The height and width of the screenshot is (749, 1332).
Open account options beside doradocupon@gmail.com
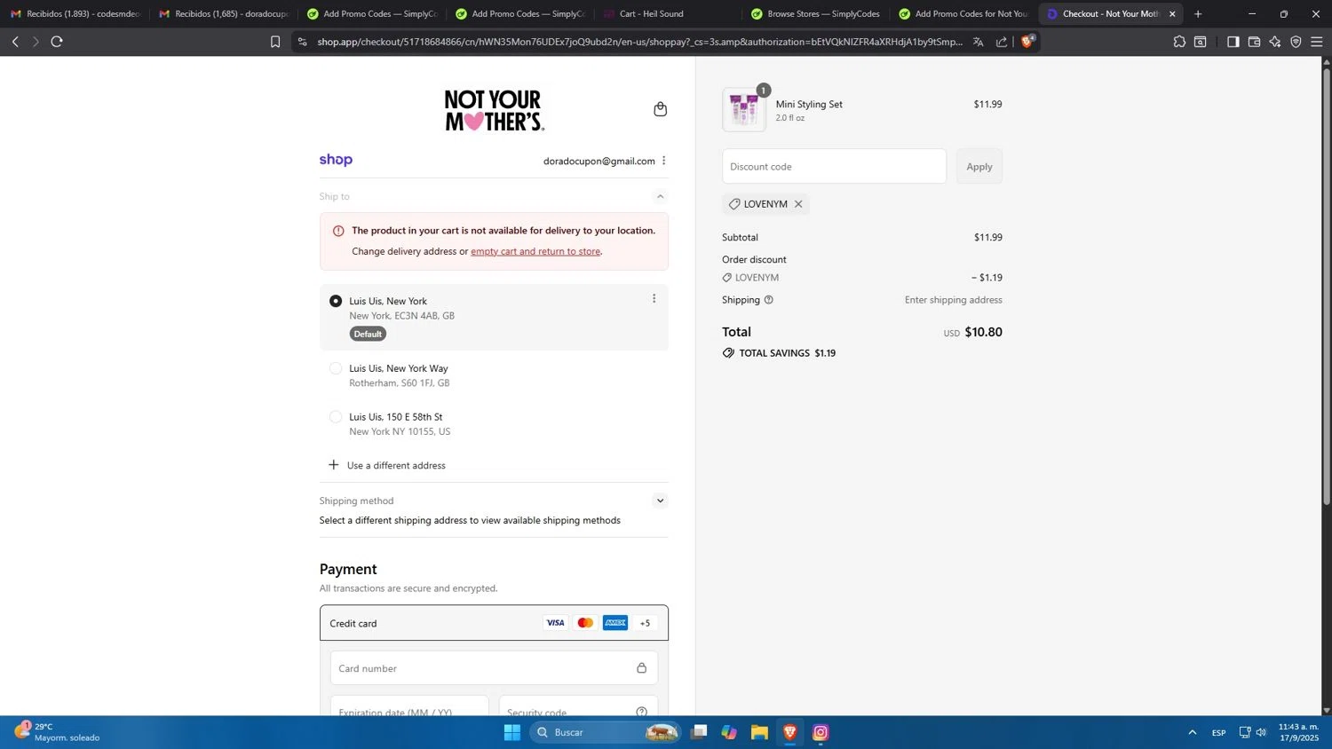(x=663, y=161)
